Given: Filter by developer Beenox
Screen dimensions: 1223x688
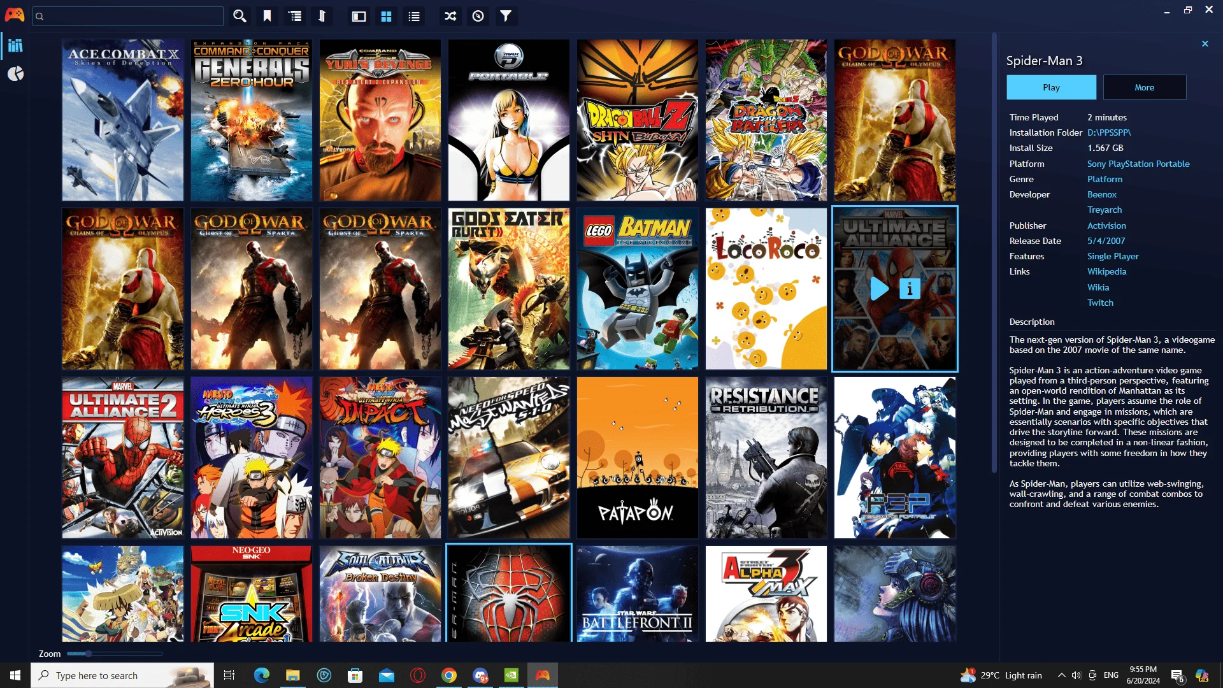Looking at the screenshot, I should coord(1102,194).
